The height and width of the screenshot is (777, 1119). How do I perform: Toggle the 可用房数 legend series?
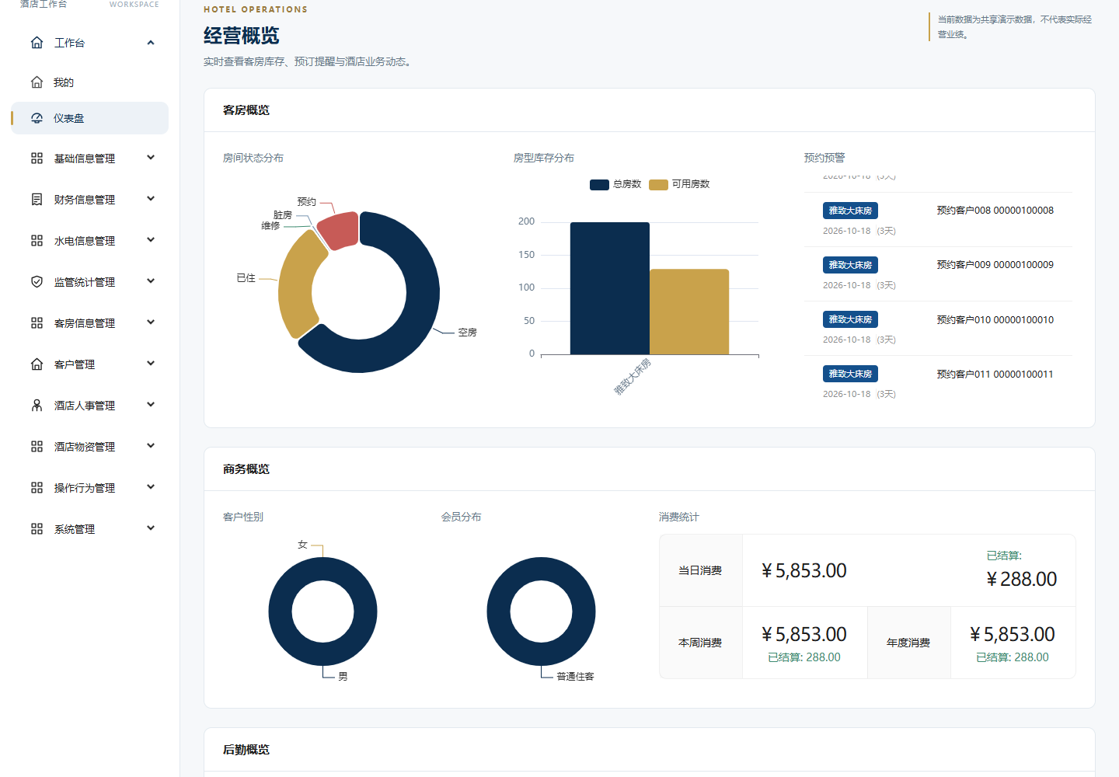[679, 184]
